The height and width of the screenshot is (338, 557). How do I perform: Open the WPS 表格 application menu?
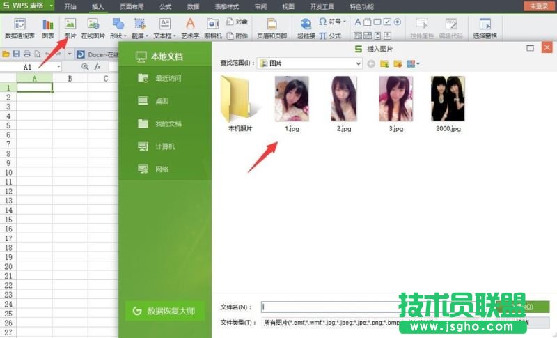point(27,6)
